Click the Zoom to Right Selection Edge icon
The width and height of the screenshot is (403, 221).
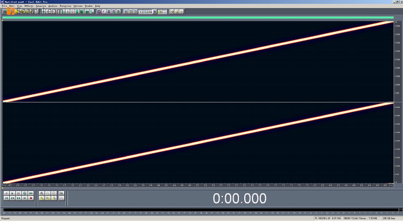pos(54,198)
